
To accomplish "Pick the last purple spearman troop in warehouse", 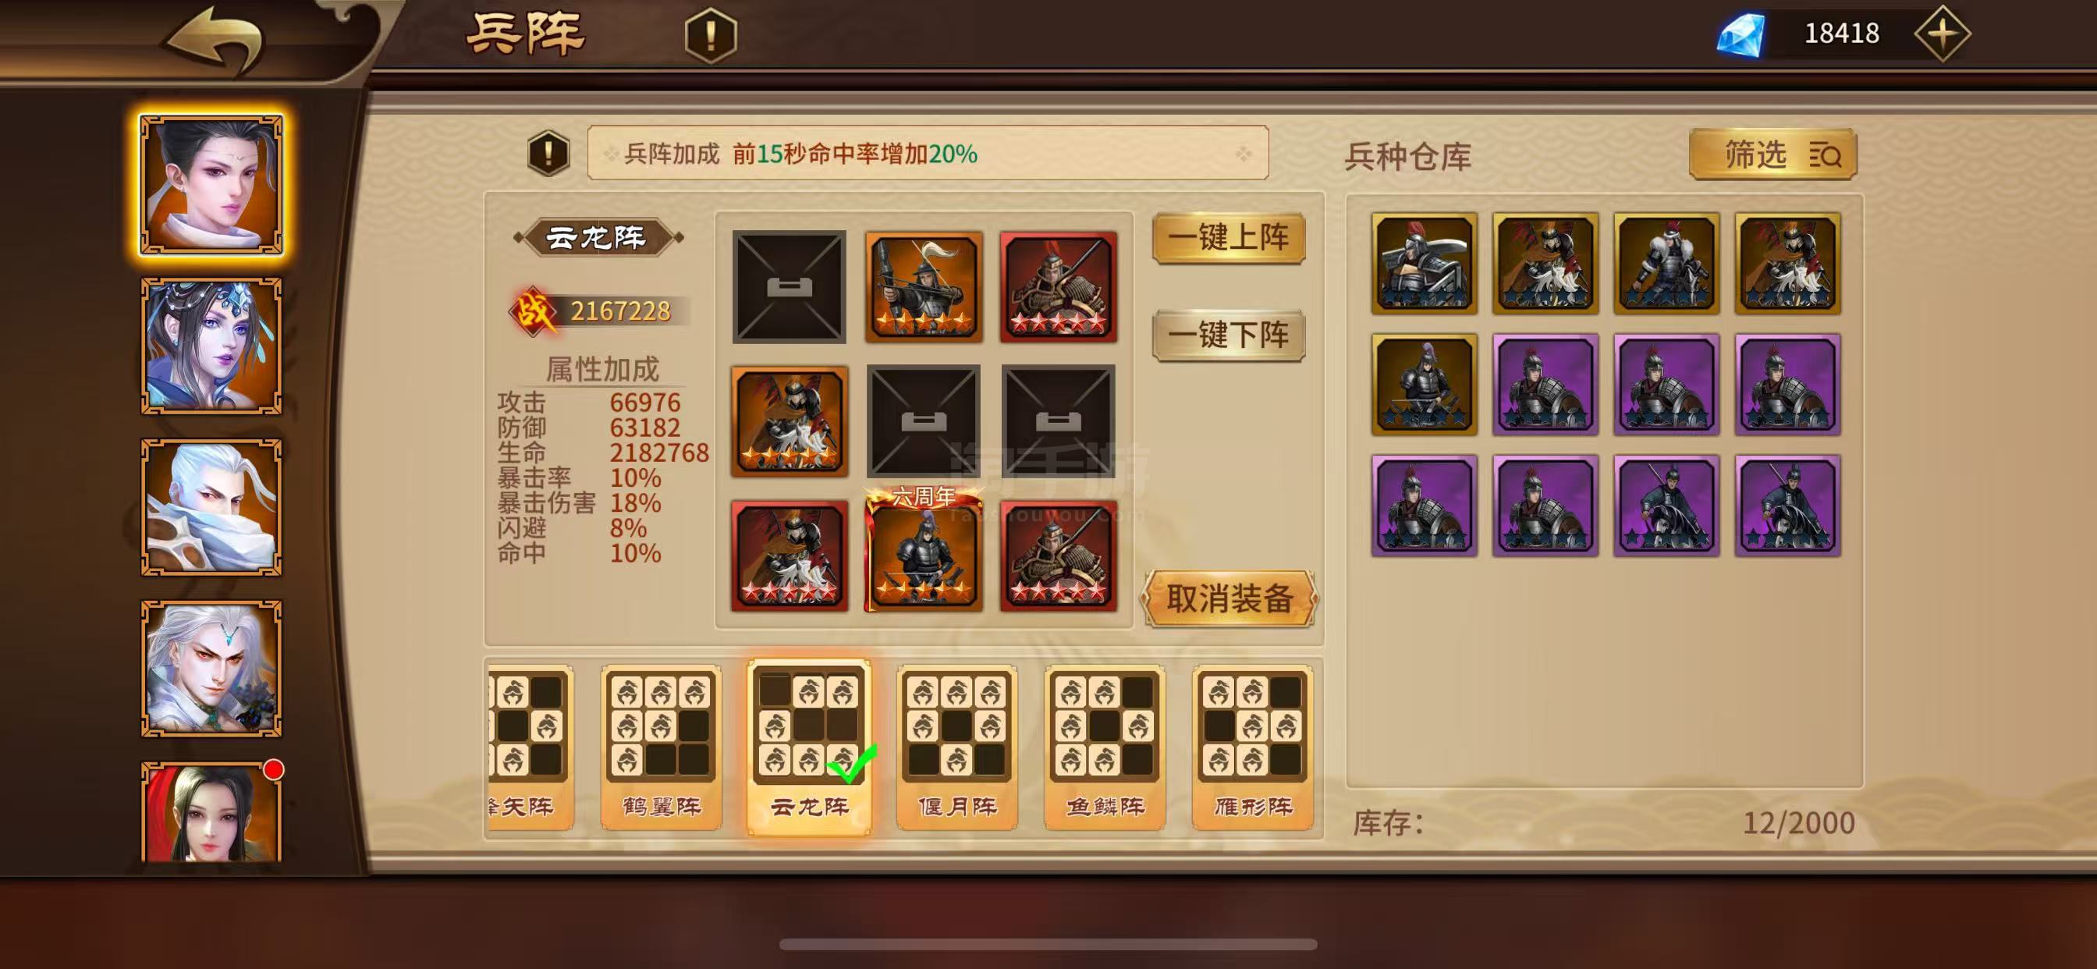I will click(x=1787, y=506).
